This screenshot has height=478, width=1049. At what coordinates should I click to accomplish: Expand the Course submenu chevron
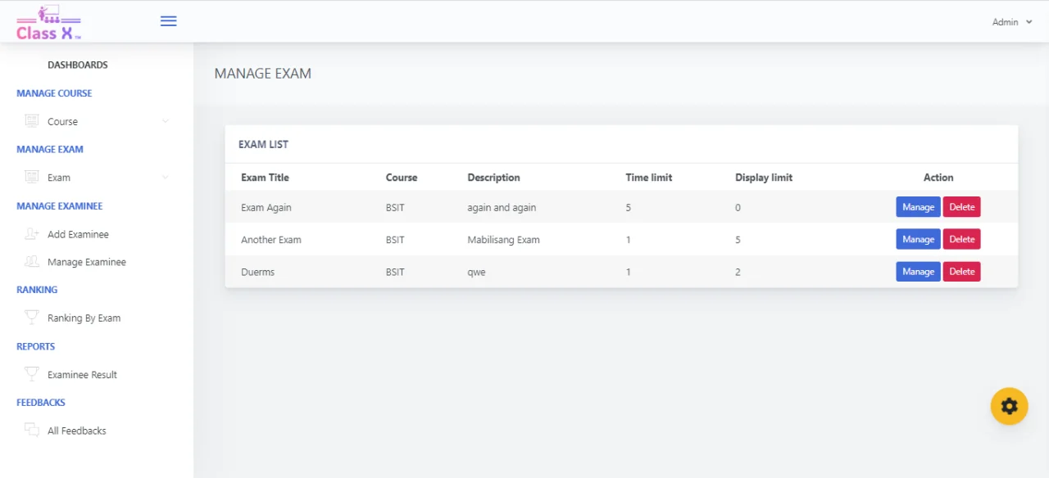[x=166, y=121]
